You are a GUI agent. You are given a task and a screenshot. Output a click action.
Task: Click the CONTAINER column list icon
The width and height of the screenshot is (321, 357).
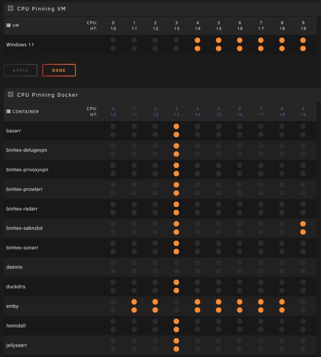point(8,111)
